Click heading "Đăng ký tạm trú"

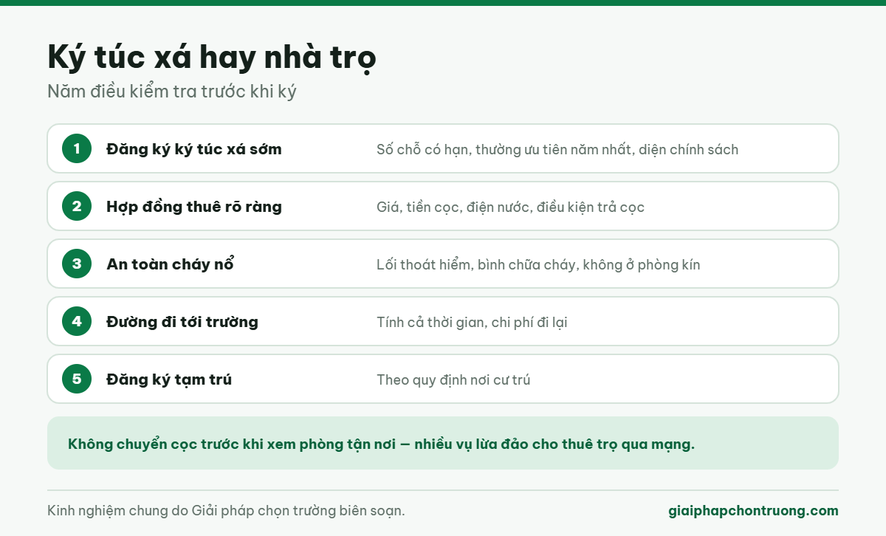[x=169, y=379]
